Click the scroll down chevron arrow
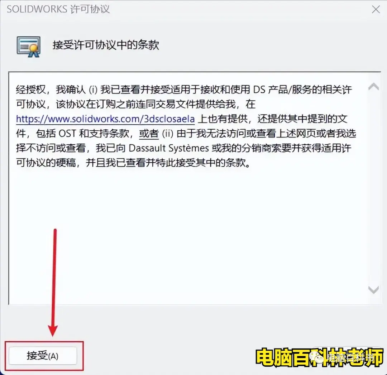This screenshot has height=375, width=387. pos(373,290)
